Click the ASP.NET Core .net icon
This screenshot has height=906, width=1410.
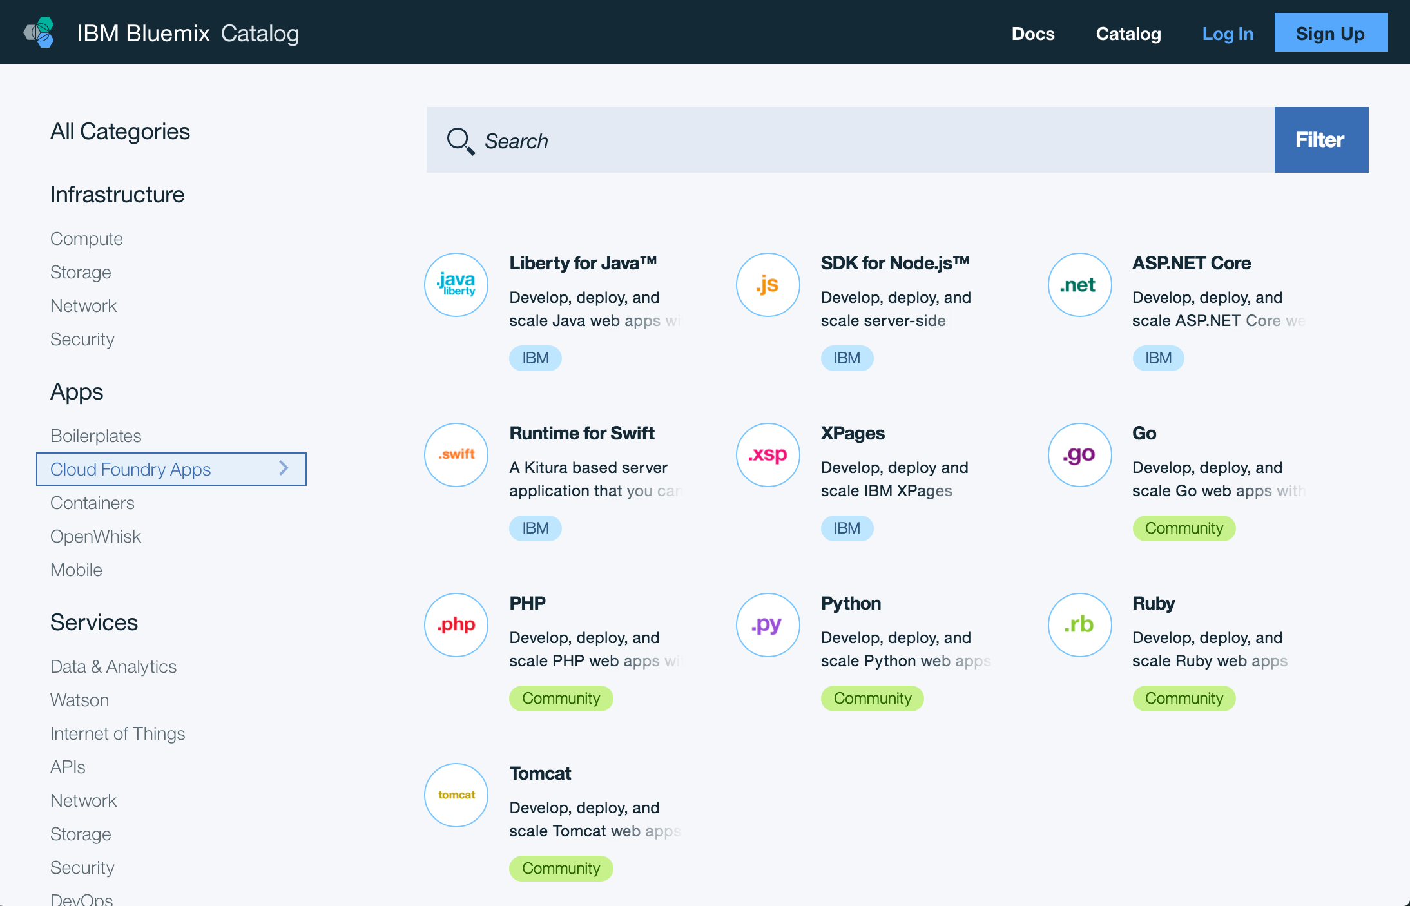[1079, 285]
